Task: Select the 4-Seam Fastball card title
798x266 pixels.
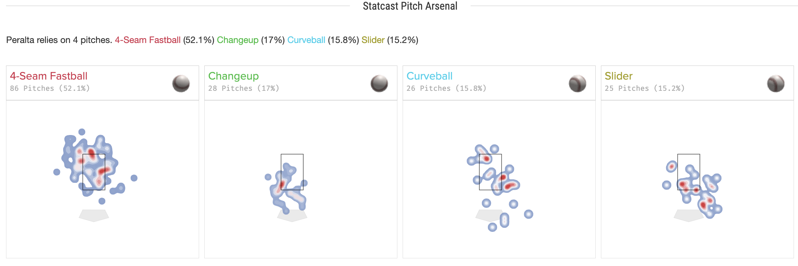Action: click(49, 76)
